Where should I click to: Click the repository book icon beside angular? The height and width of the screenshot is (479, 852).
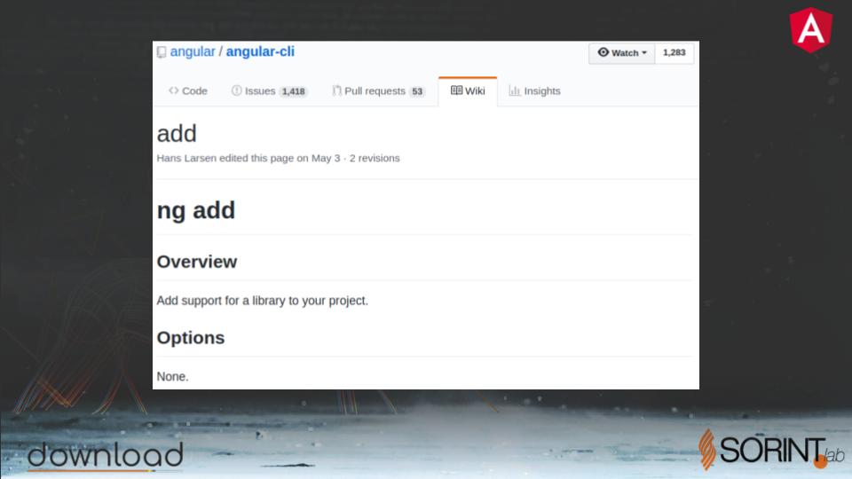pyautogui.click(x=162, y=52)
